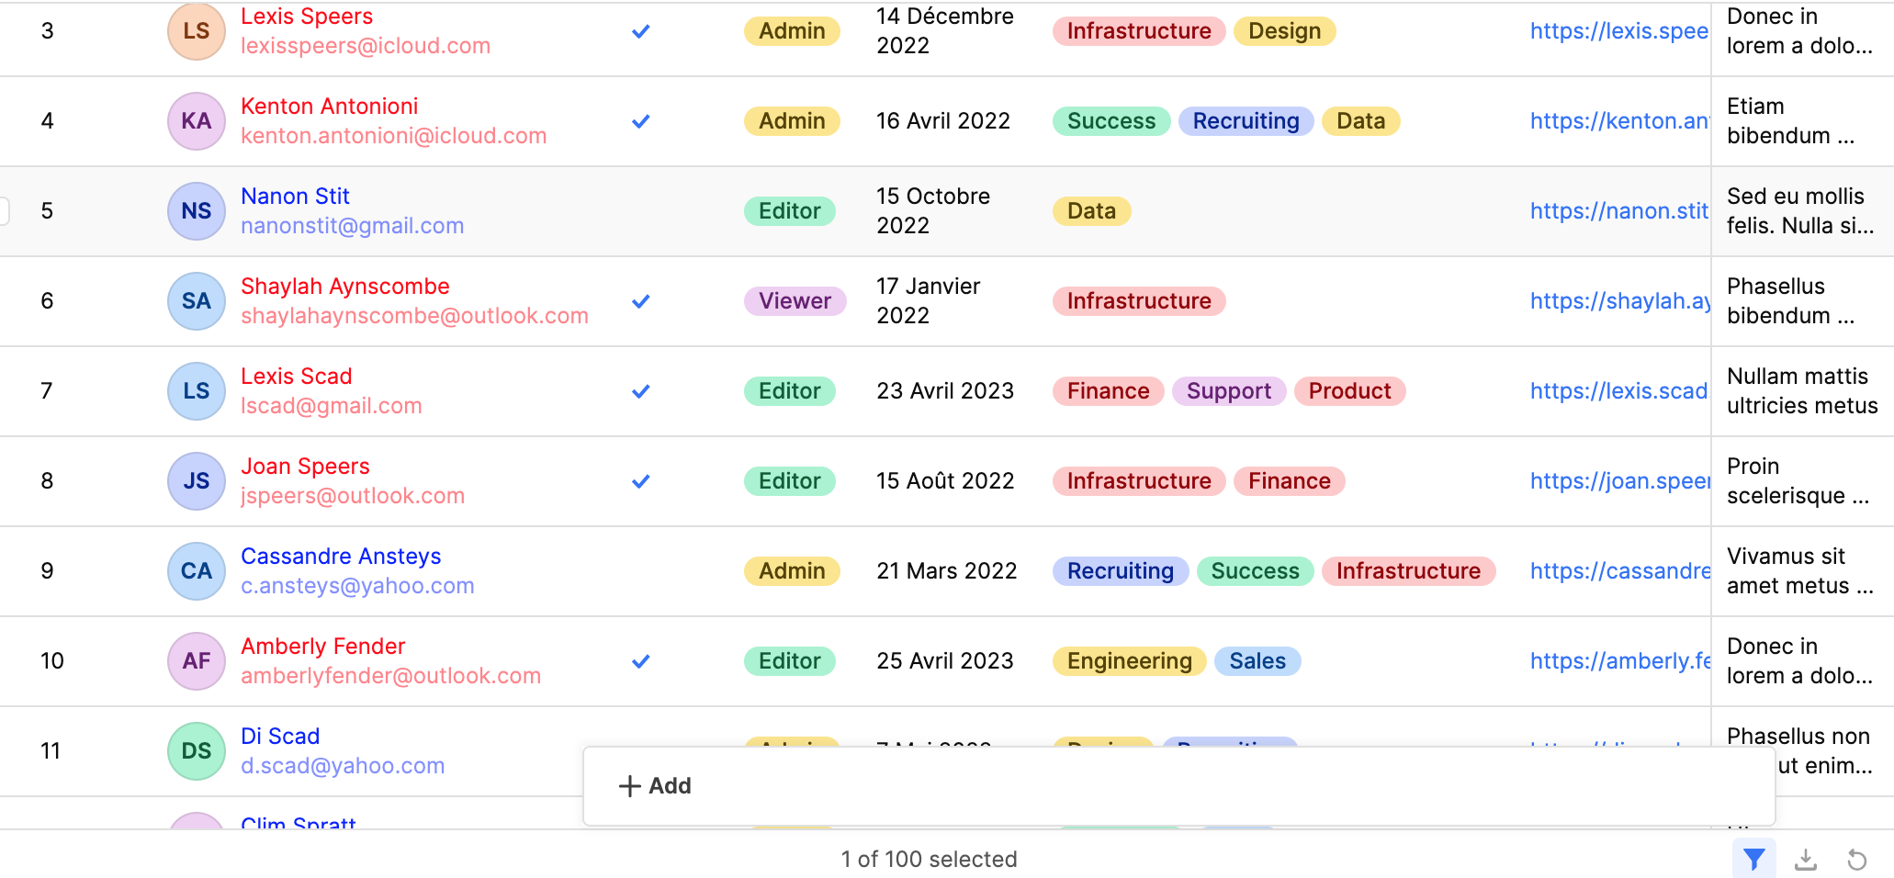Click the Support tag in row 7

(x=1228, y=391)
